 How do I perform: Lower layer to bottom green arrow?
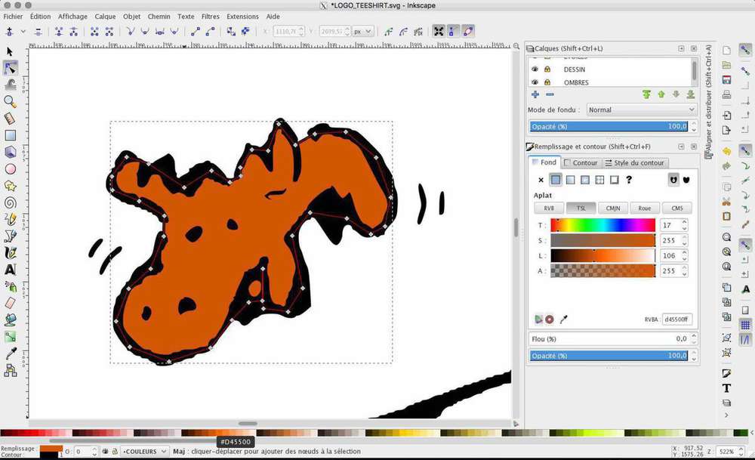[691, 94]
